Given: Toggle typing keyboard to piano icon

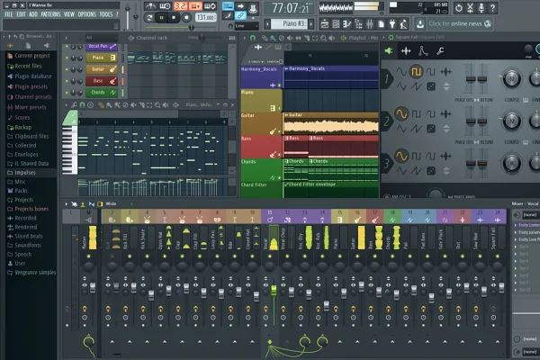Looking at the screenshot, I should tap(228, 6).
